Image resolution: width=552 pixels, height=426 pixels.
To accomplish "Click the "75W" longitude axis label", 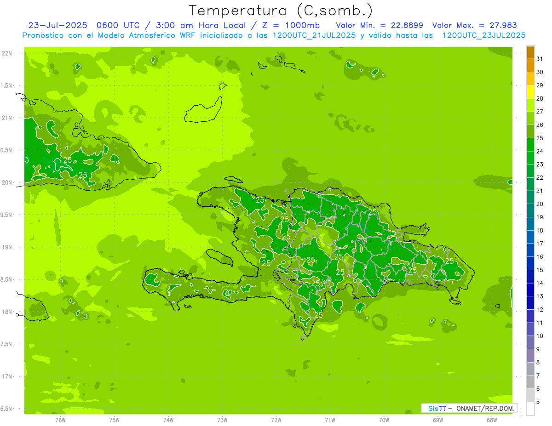I will pos(115,420).
